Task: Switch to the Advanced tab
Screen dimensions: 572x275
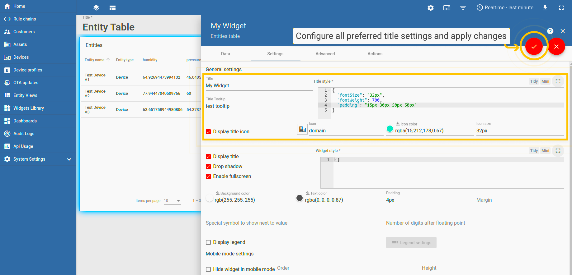Action: [x=325, y=54]
